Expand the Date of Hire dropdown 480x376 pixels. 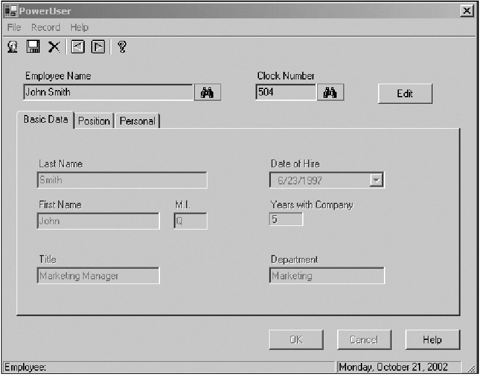(x=376, y=180)
